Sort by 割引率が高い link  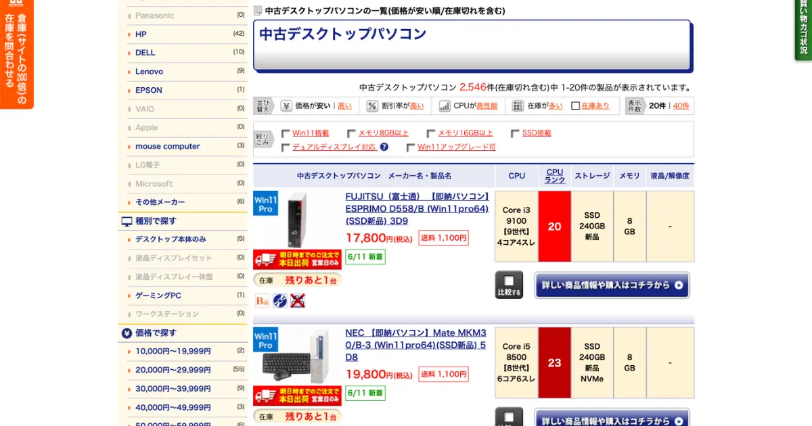pyautogui.click(x=417, y=106)
